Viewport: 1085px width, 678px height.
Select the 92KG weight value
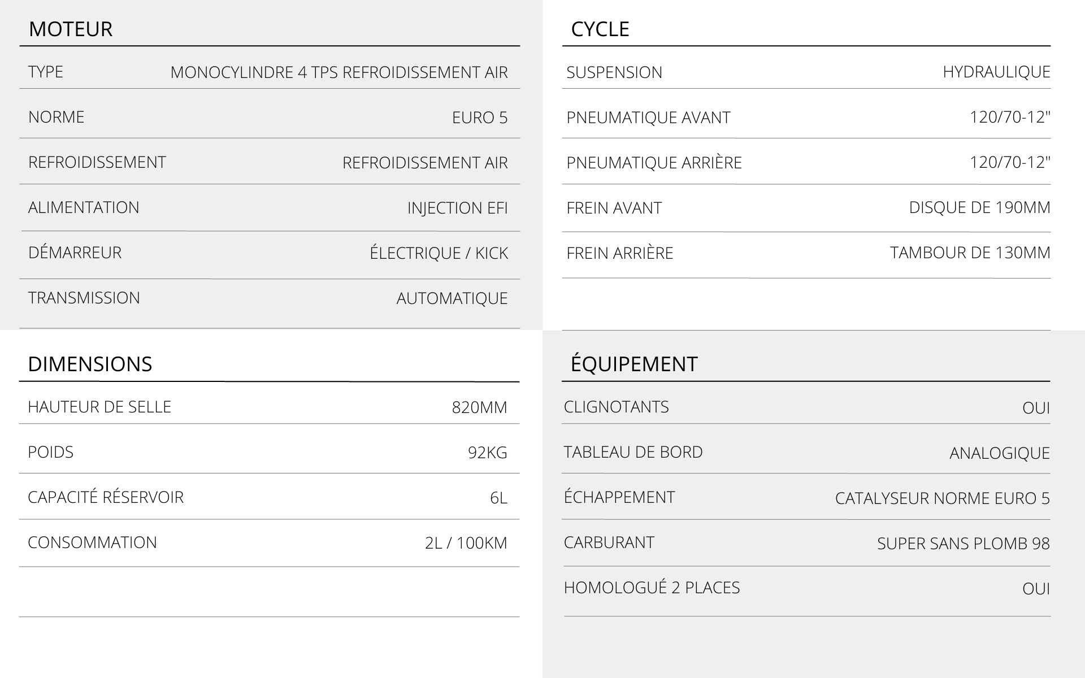(487, 453)
